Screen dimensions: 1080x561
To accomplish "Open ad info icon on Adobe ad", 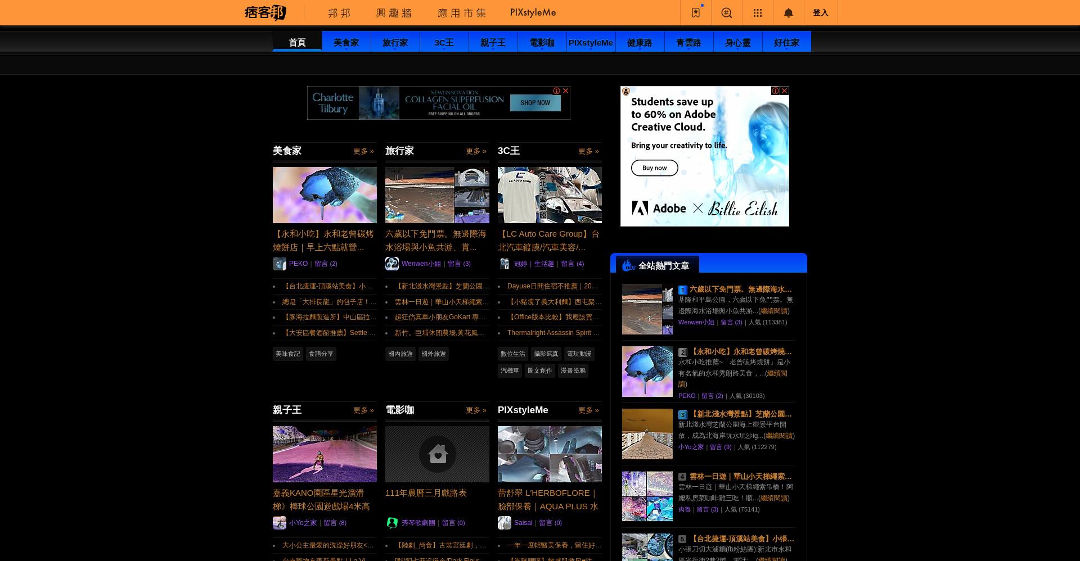I will tap(775, 91).
